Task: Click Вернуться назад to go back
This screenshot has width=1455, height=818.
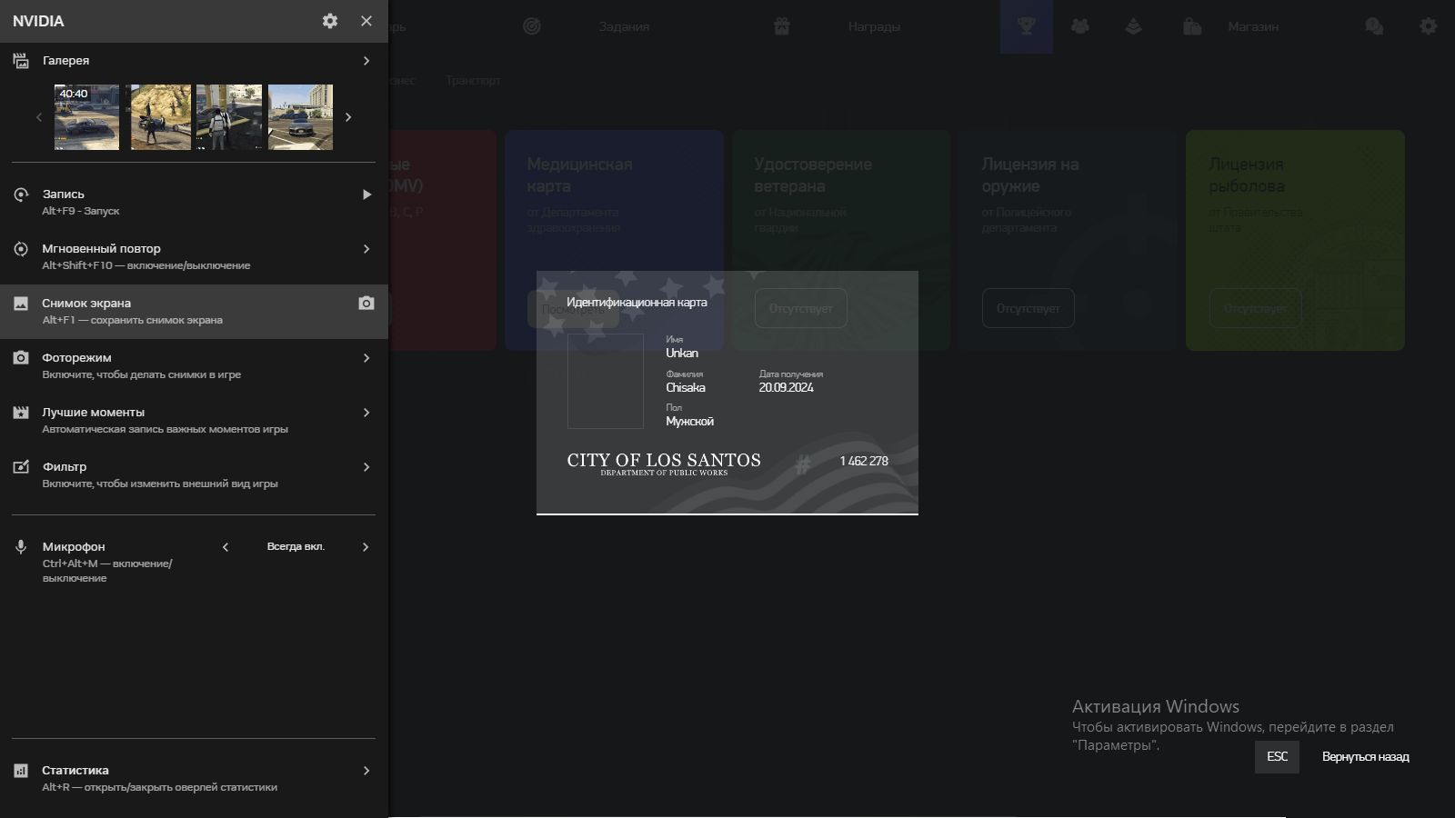Action: tap(1365, 757)
